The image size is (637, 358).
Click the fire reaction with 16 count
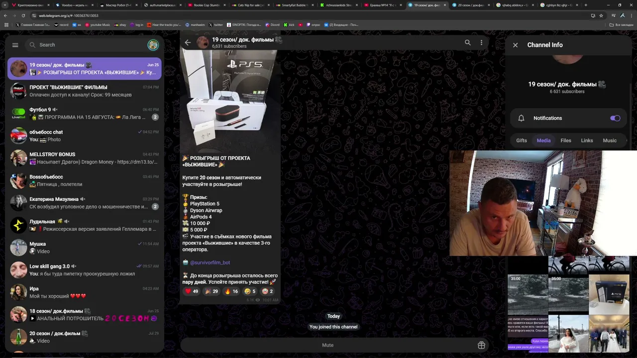(x=231, y=291)
